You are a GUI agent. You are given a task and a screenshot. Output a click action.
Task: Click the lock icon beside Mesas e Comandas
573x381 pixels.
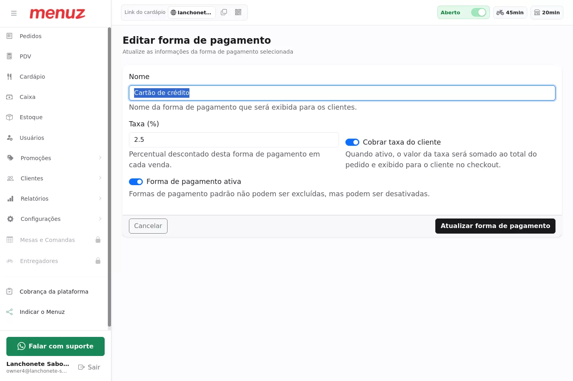point(98,240)
